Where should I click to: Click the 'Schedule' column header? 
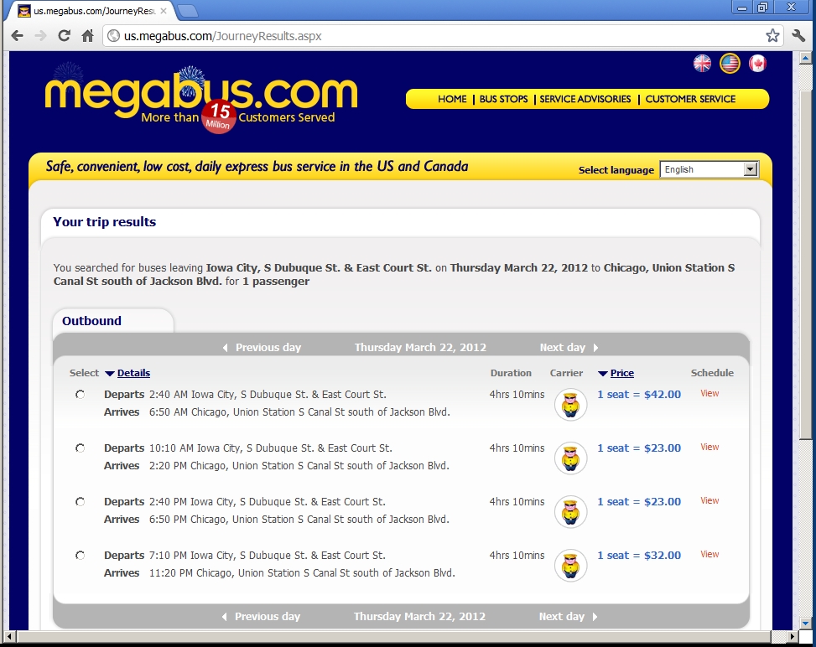pyautogui.click(x=712, y=373)
